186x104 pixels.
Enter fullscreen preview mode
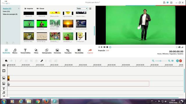(x=177, y=47)
